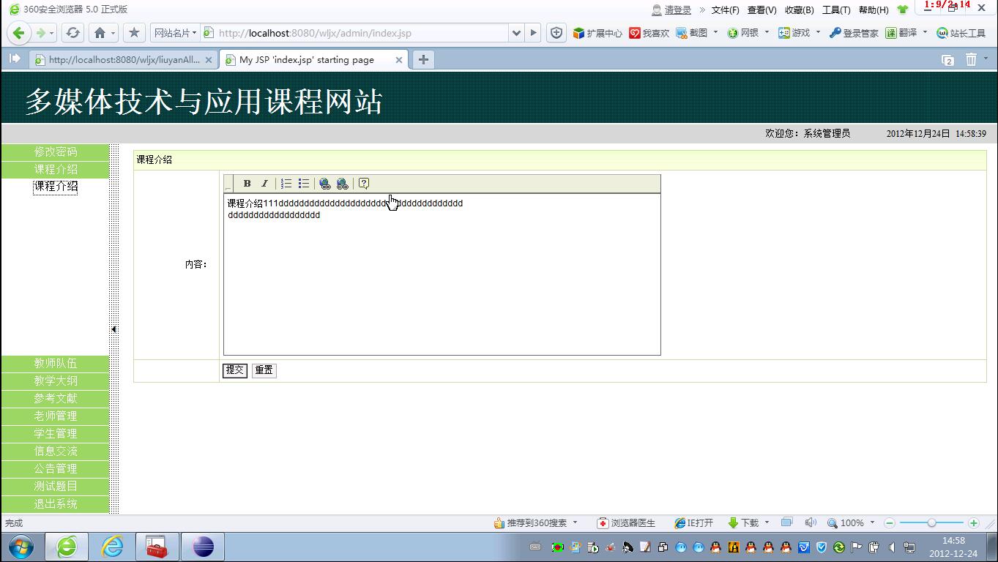Open the 下载 status bar dropdown
The width and height of the screenshot is (998, 562).
click(767, 522)
